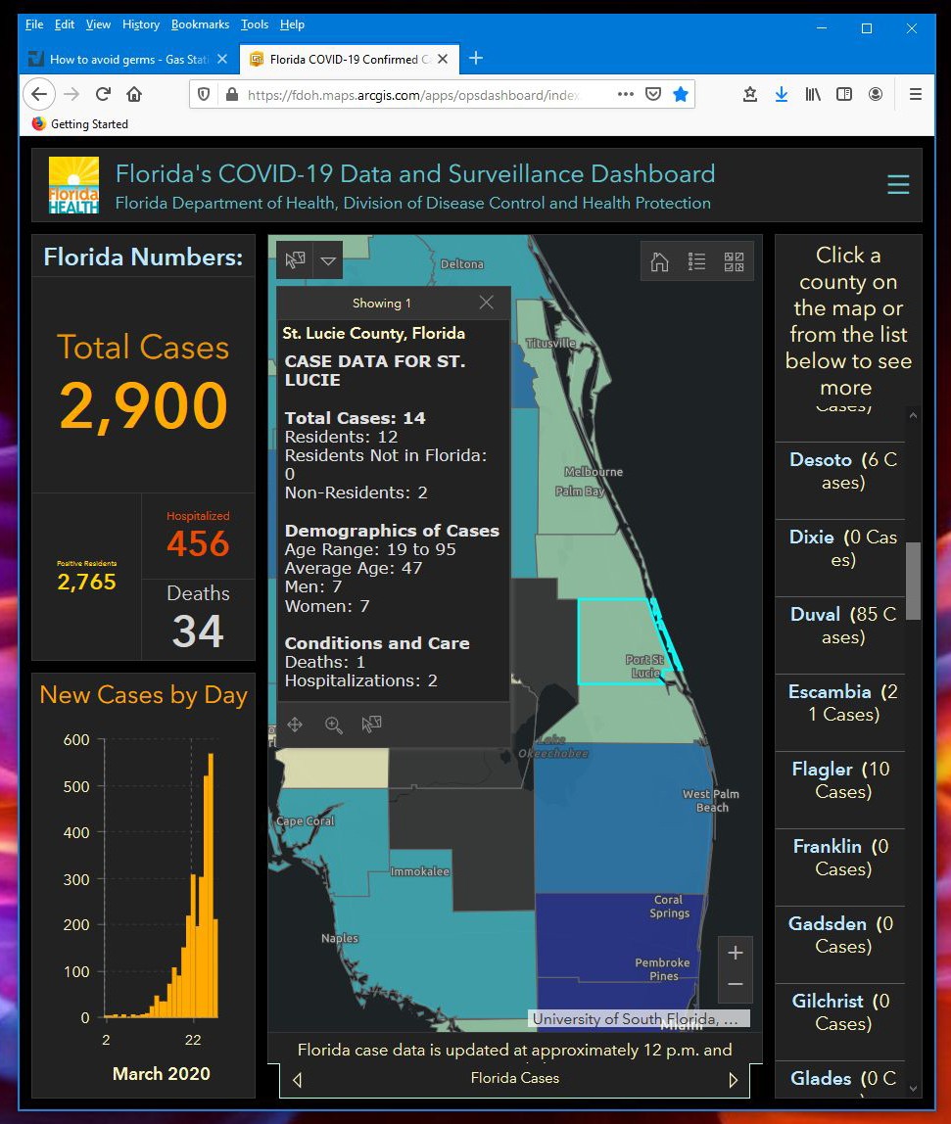The width and height of the screenshot is (951, 1124).
Task: Open Firefox account icon
Action: (x=875, y=94)
